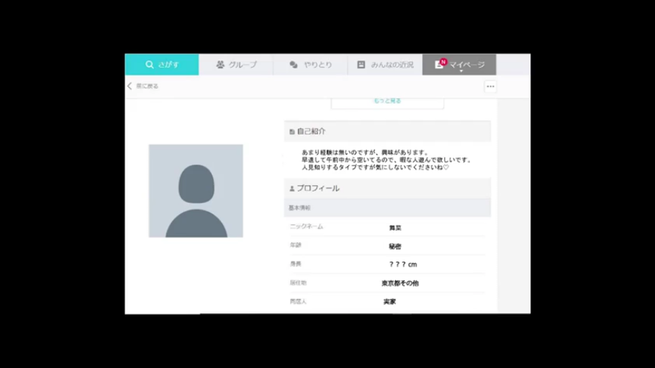The height and width of the screenshot is (368, 655).
Task: Click the 東京都その他 residence value
Action: tap(399, 283)
